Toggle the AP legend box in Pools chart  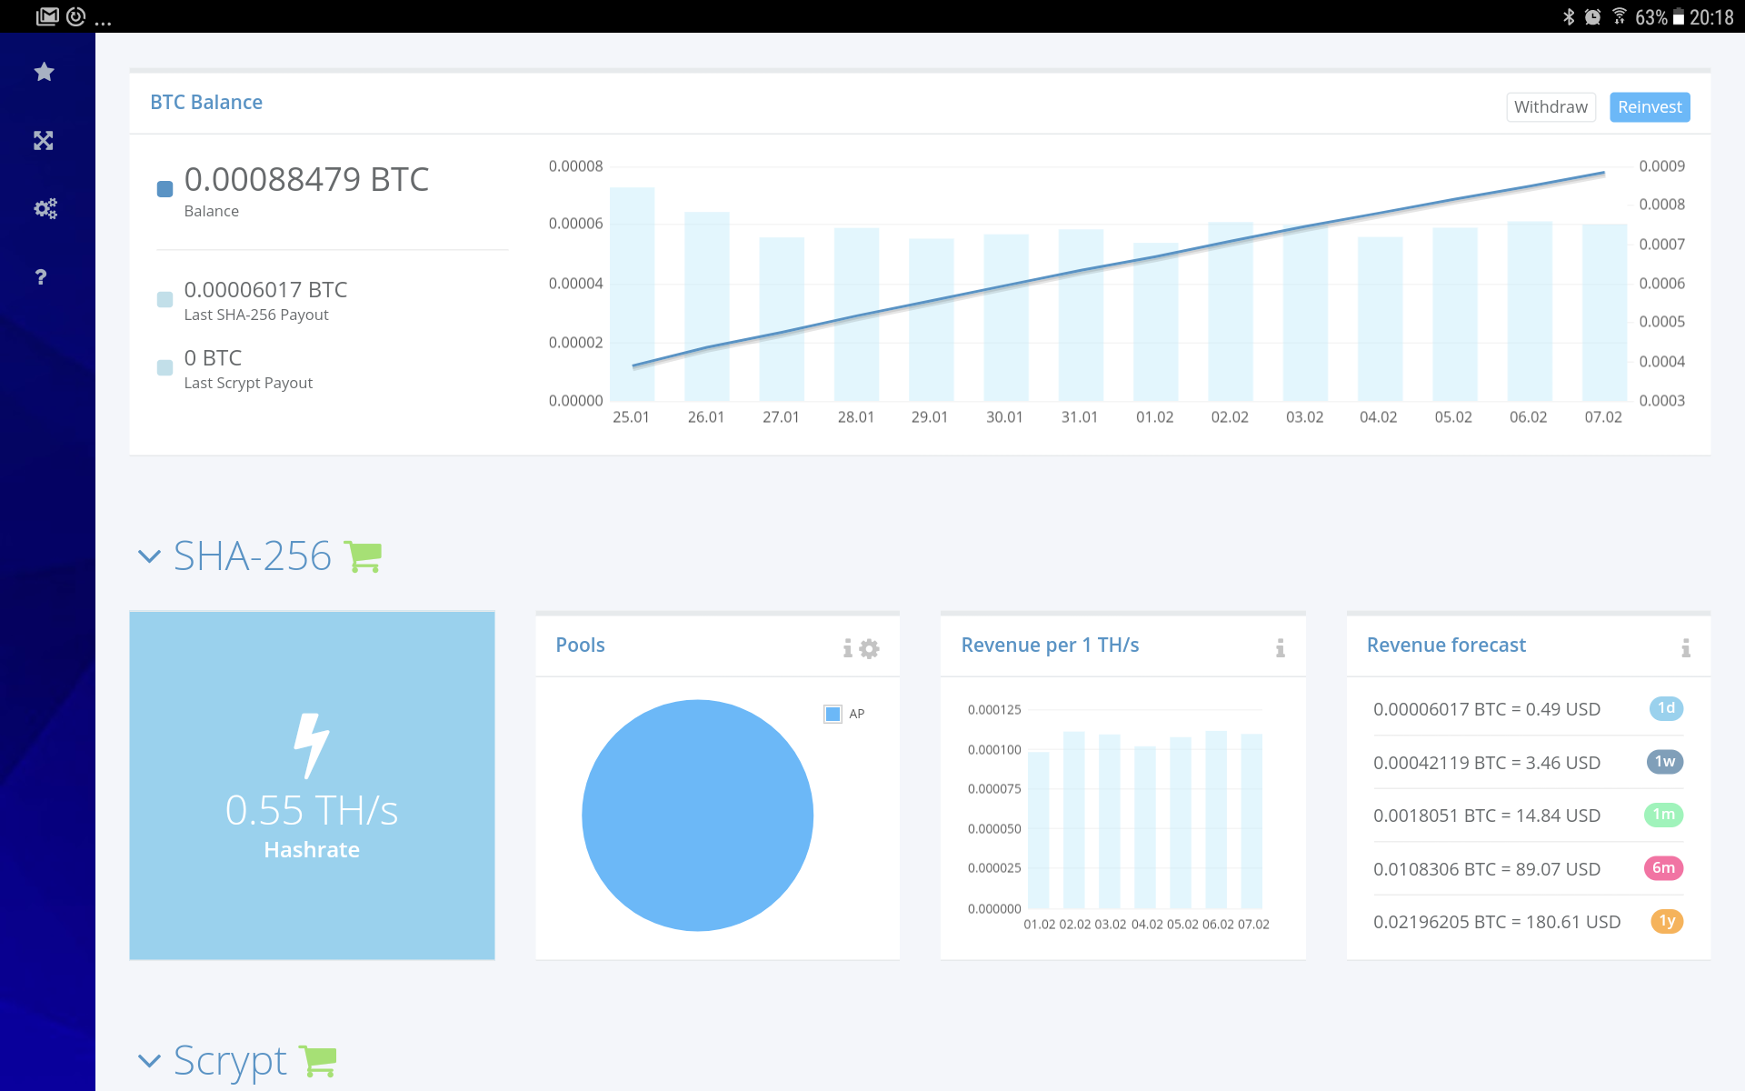point(833,714)
